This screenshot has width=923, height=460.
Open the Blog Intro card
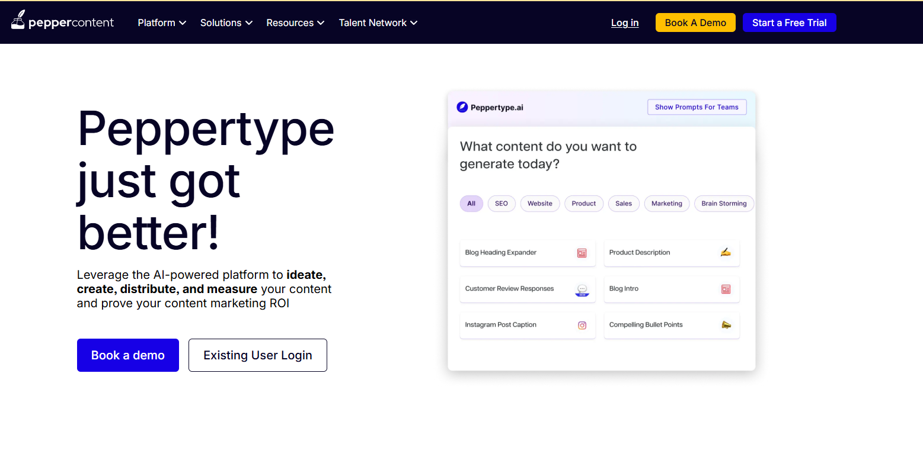click(672, 289)
